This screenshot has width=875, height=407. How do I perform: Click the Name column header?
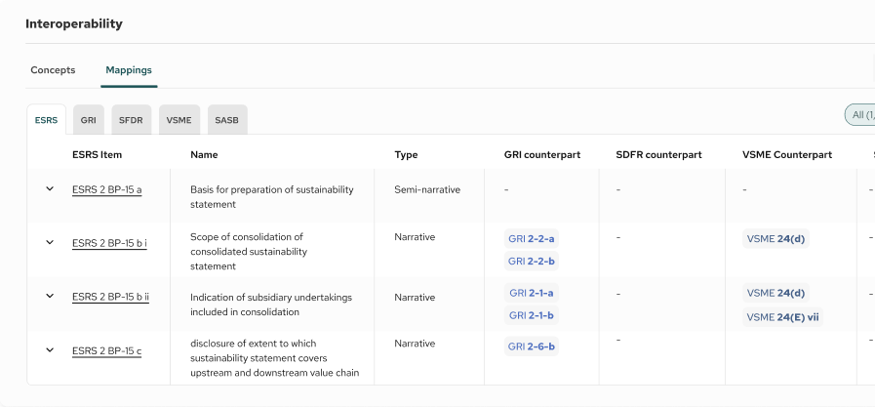[204, 154]
